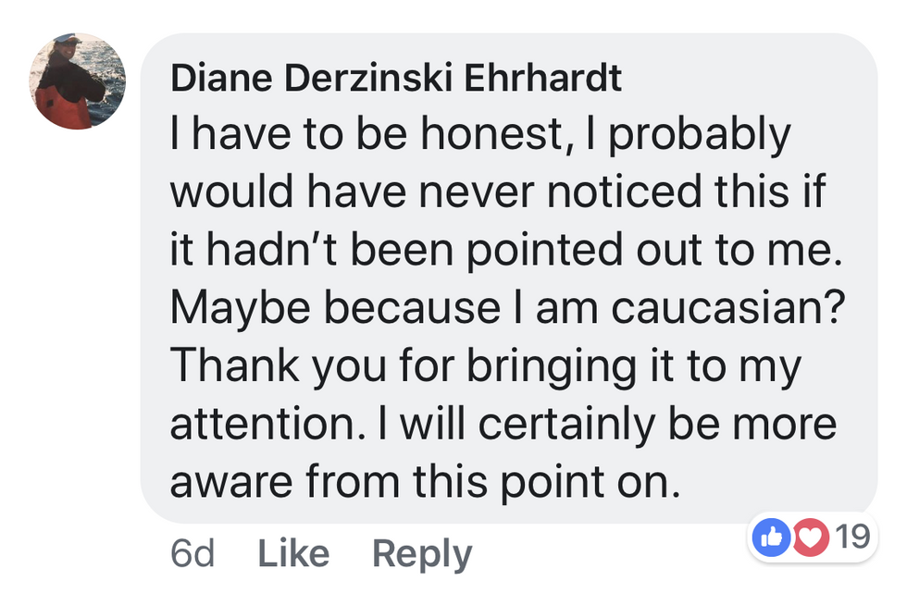Reply to Diane's comment
This screenshot has width=907, height=593.
pyautogui.click(x=422, y=555)
